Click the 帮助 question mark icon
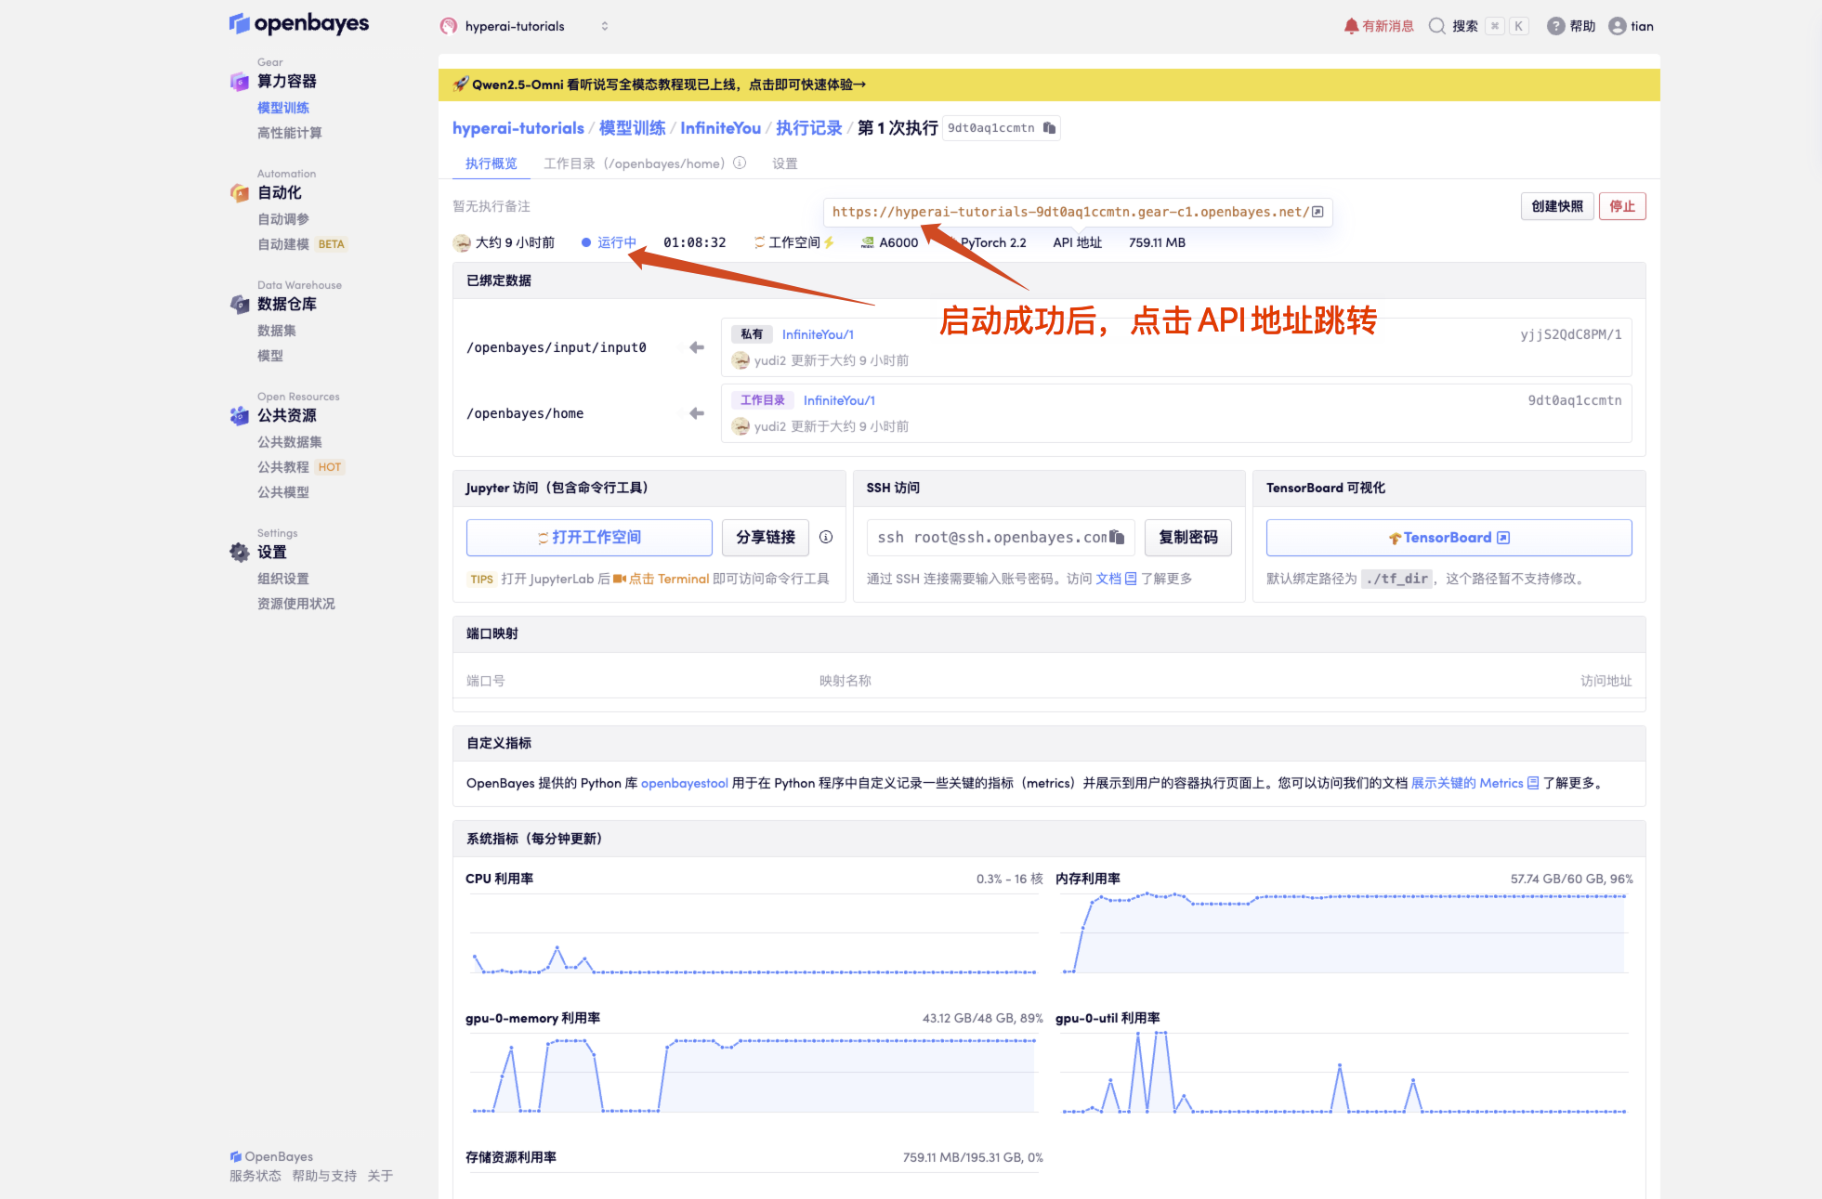This screenshot has height=1199, width=1822. (1555, 26)
